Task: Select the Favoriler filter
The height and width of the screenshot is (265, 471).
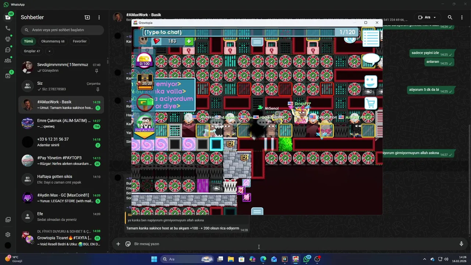Action: (79, 41)
